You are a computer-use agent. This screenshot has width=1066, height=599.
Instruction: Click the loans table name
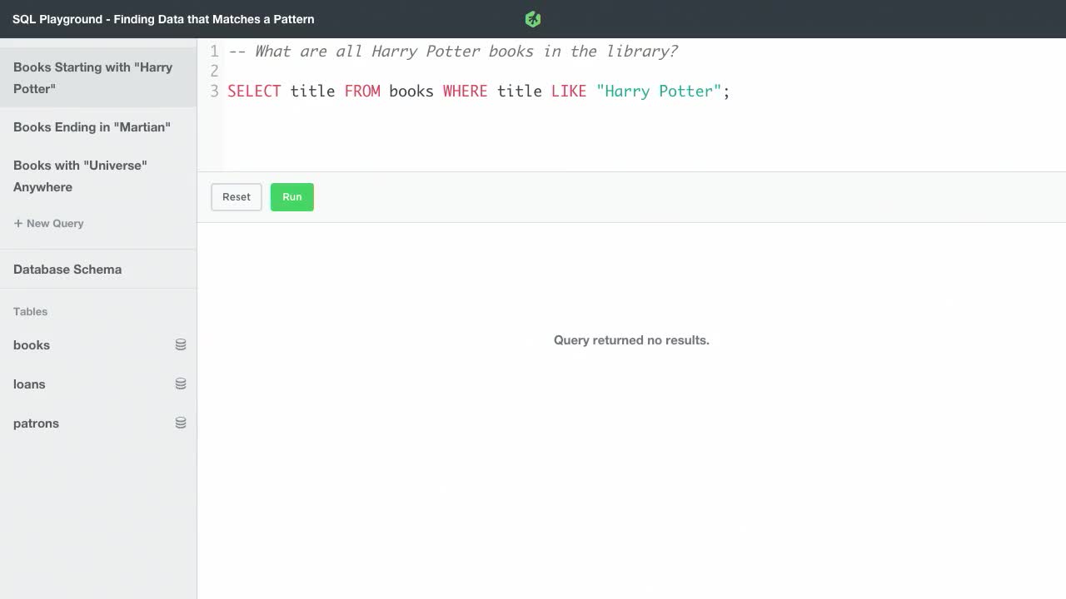(29, 384)
